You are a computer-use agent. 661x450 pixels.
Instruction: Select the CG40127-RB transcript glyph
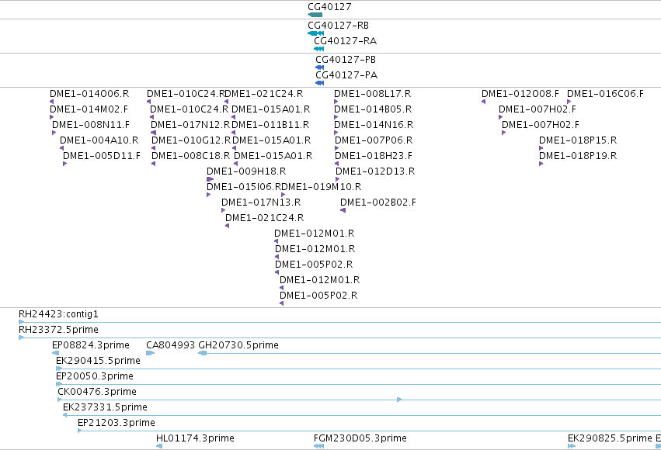[x=316, y=33]
